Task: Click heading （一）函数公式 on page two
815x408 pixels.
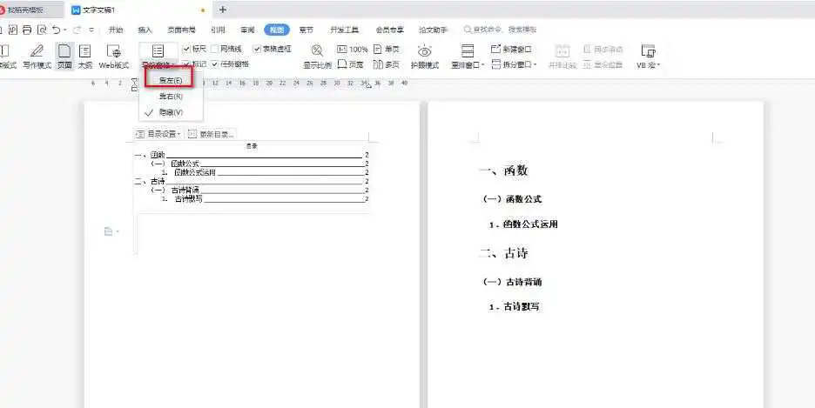Action: 512,199
